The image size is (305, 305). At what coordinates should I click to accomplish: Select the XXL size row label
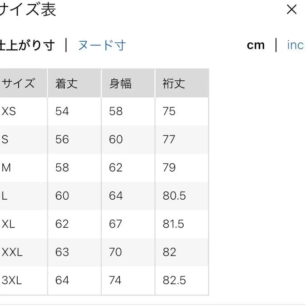(11, 252)
